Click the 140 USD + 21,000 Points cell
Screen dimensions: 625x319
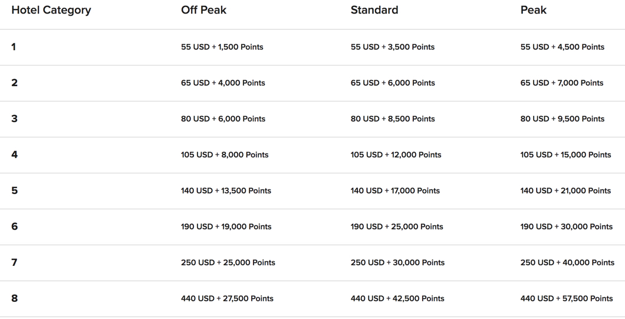[565, 190]
